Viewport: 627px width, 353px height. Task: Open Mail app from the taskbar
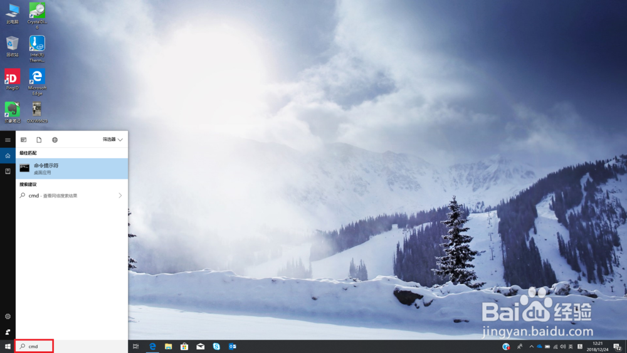[201, 346]
